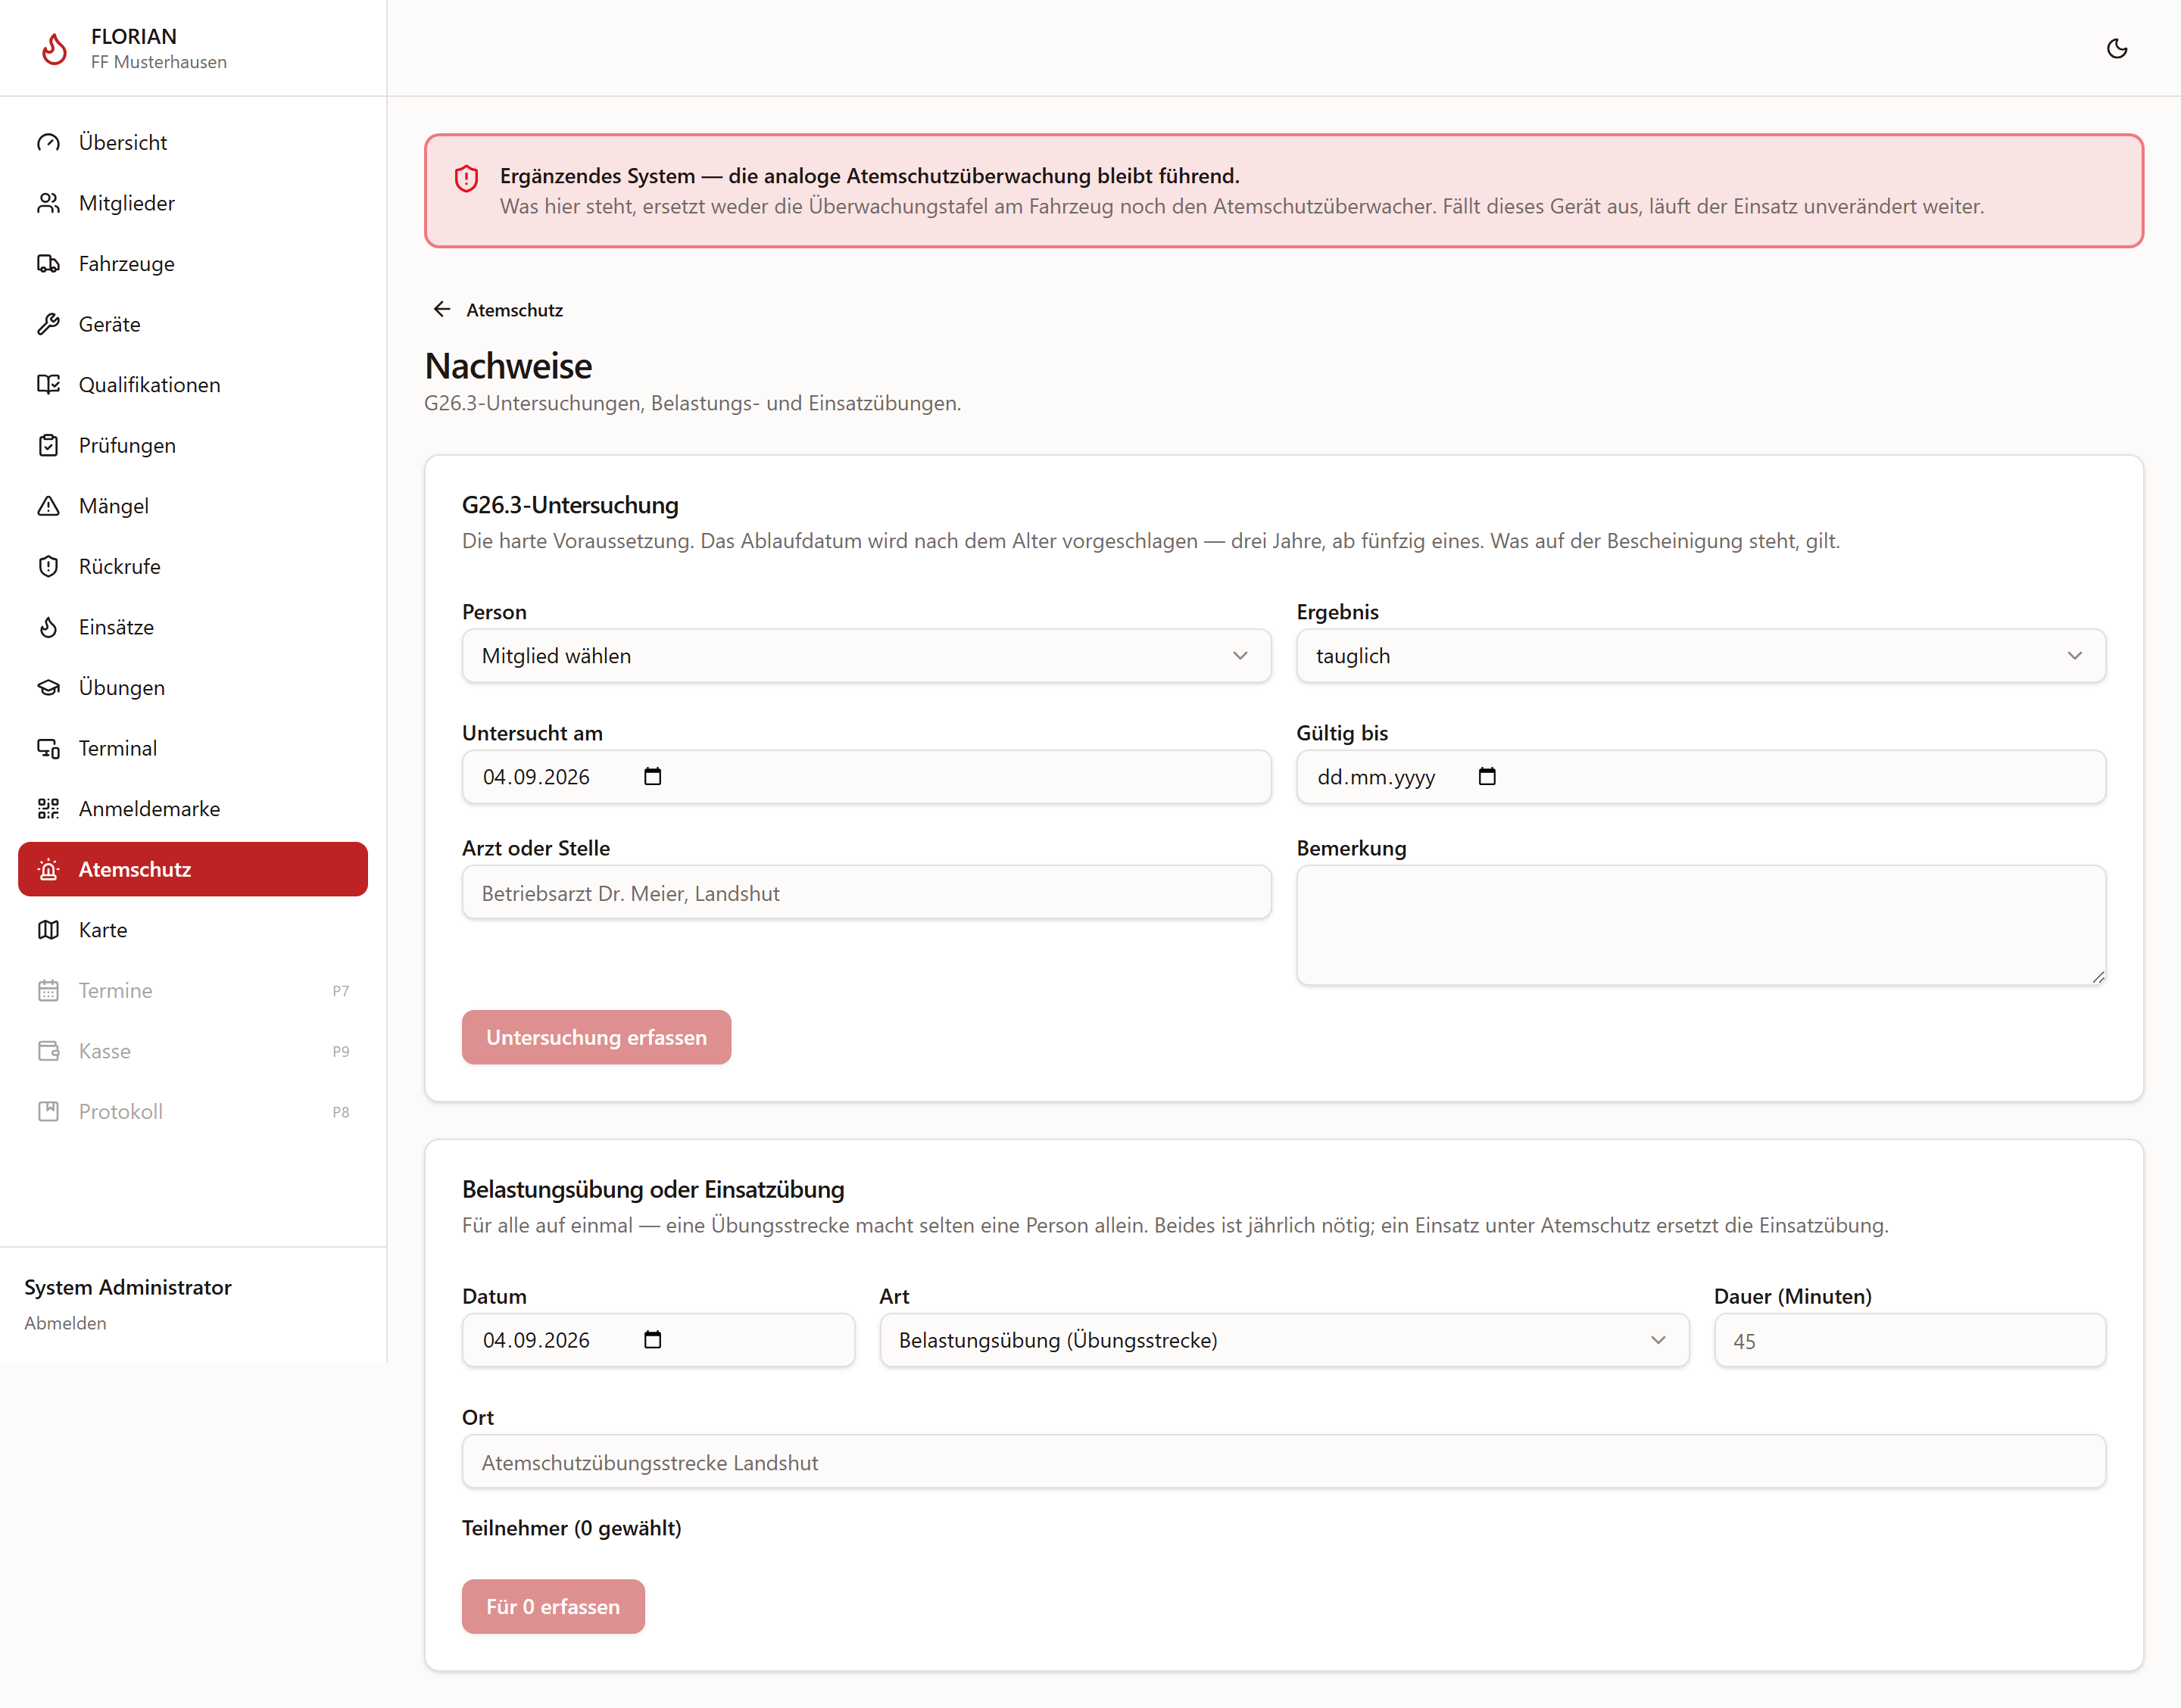Click 'System Administrator' user name
The height and width of the screenshot is (1708, 2181).
click(x=128, y=1287)
